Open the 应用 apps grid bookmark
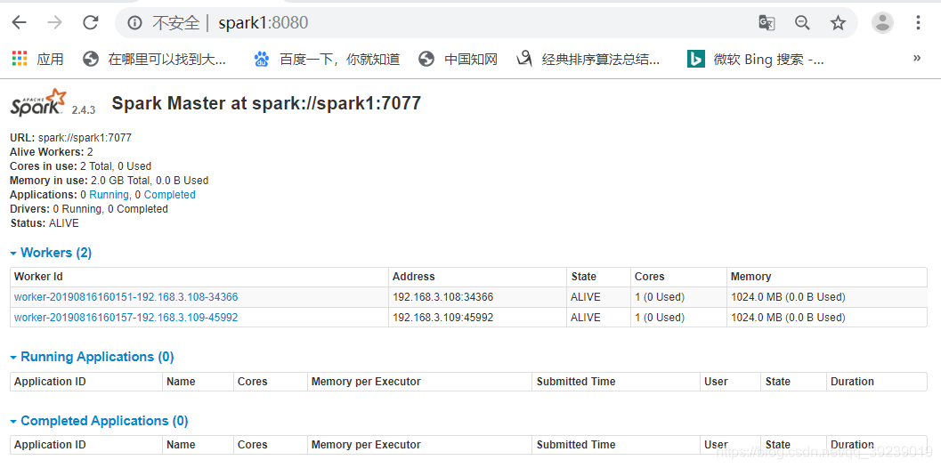Screen dimensions: 941x468 [37, 59]
